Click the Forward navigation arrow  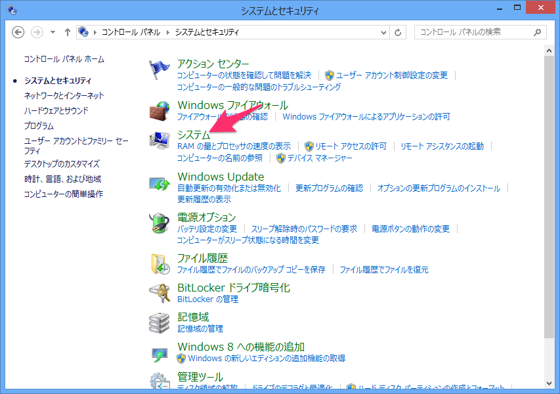[37, 32]
